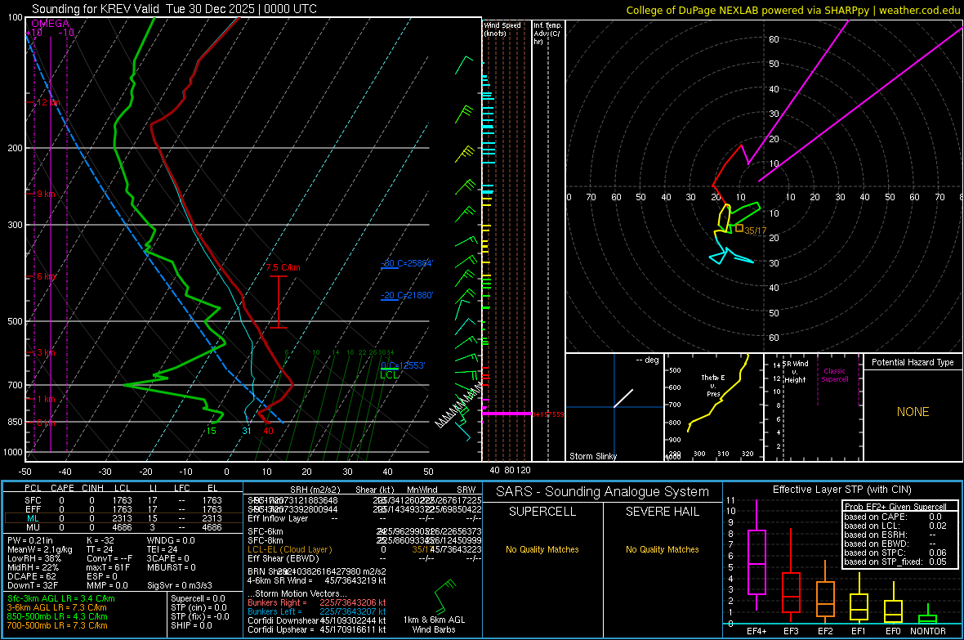The width and height of the screenshot is (964, 640).
Task: Click the magenta 'Classic Supercell' label
Action: pyautogui.click(x=834, y=375)
